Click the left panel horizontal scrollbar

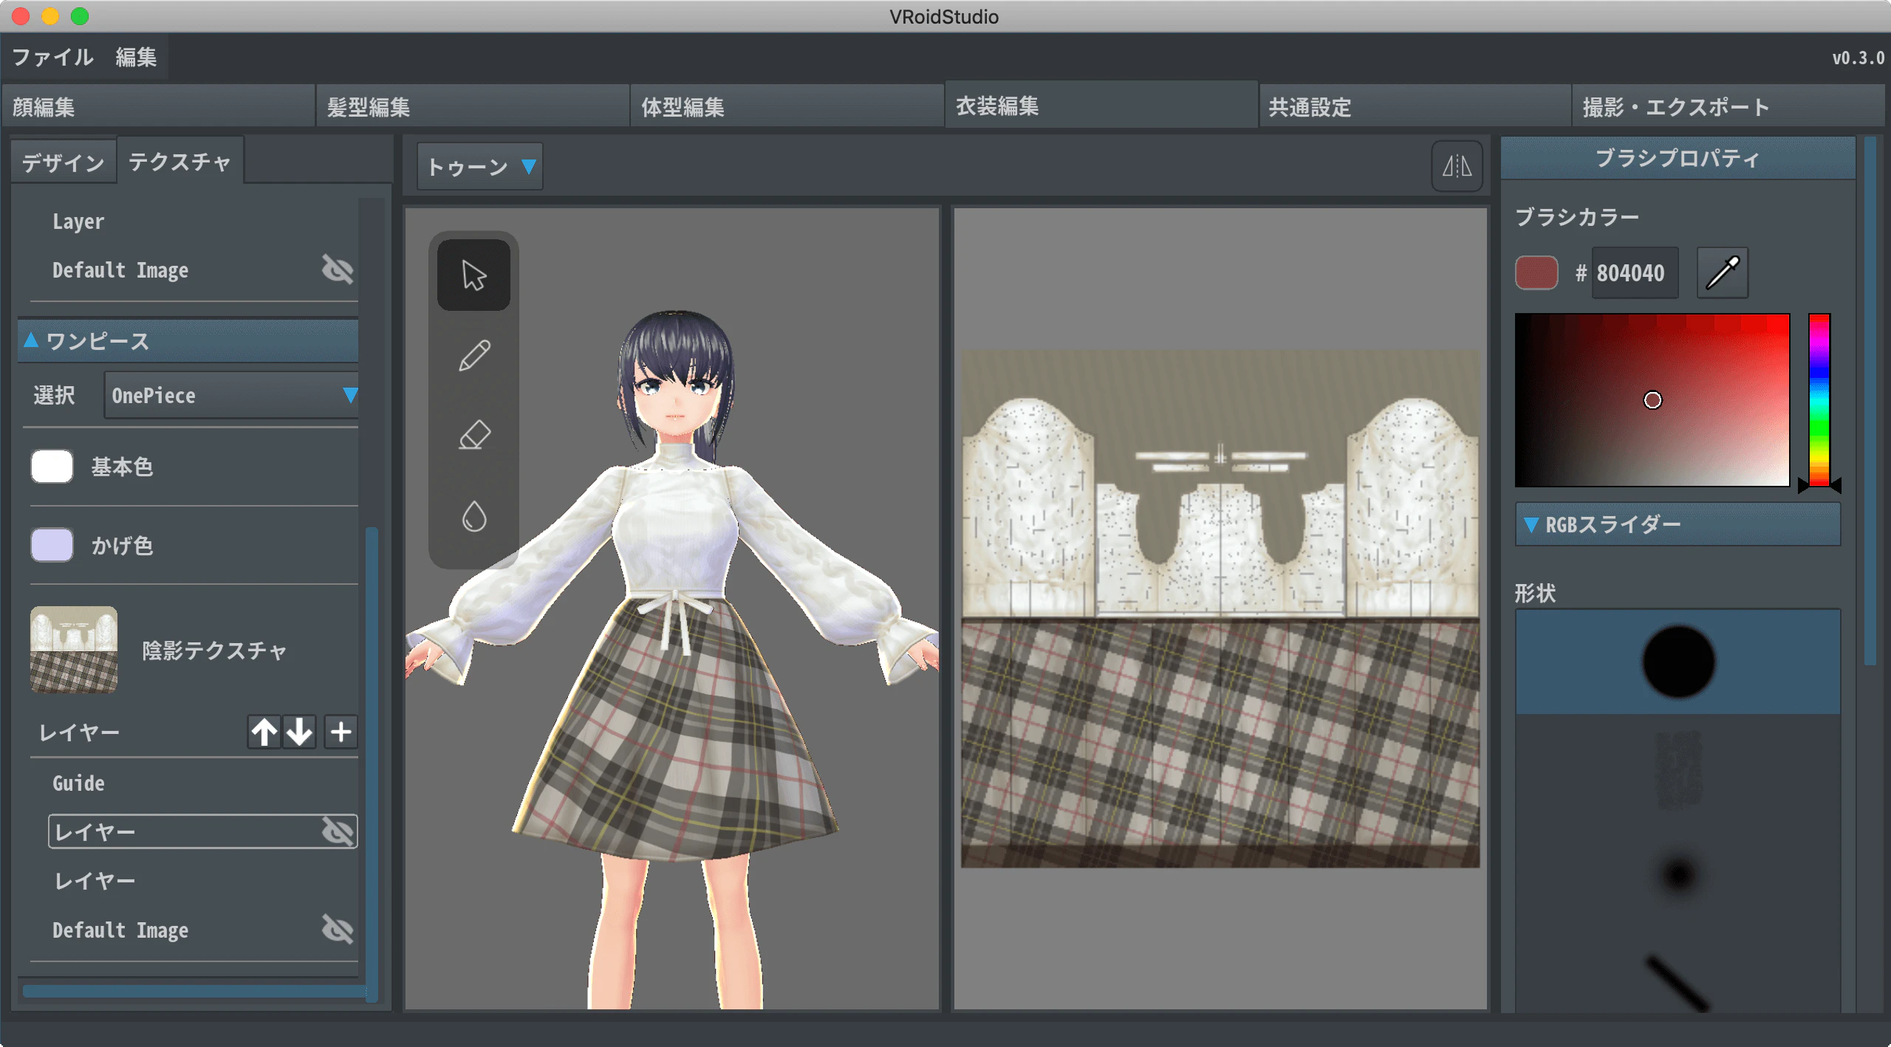point(195,991)
